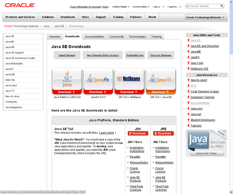Expand the Communities dropdown
The height and width of the screenshot is (194, 233).
[x=141, y=7]
